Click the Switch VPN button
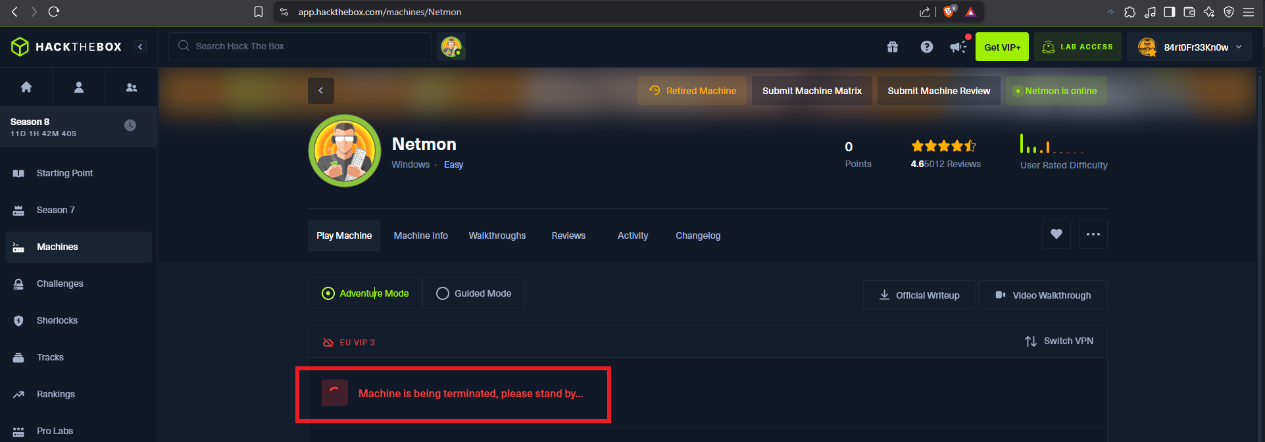The height and width of the screenshot is (442, 1265). 1059,341
